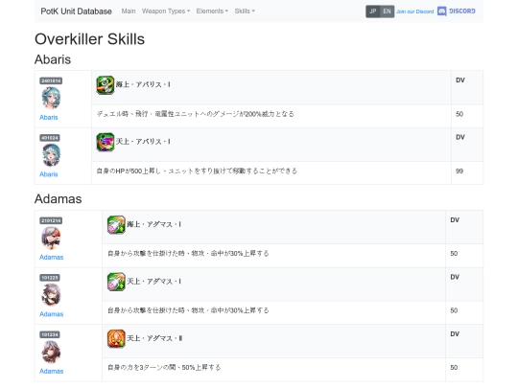Select skill name 海上・アダマス・I
Screen dimensions: 518x388
point(153,225)
